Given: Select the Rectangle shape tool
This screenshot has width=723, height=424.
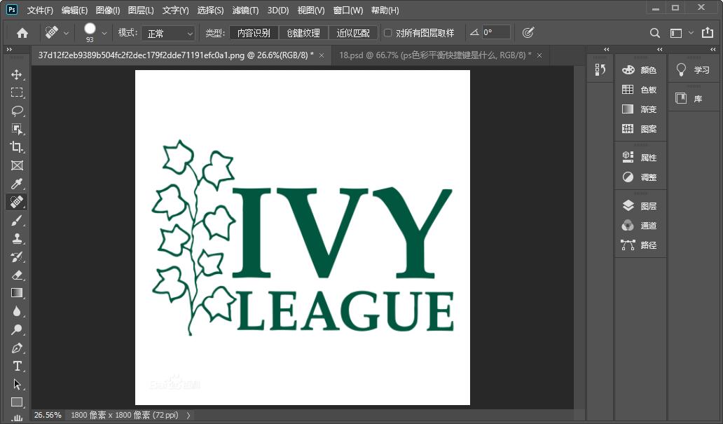Looking at the screenshot, I should pos(17,402).
